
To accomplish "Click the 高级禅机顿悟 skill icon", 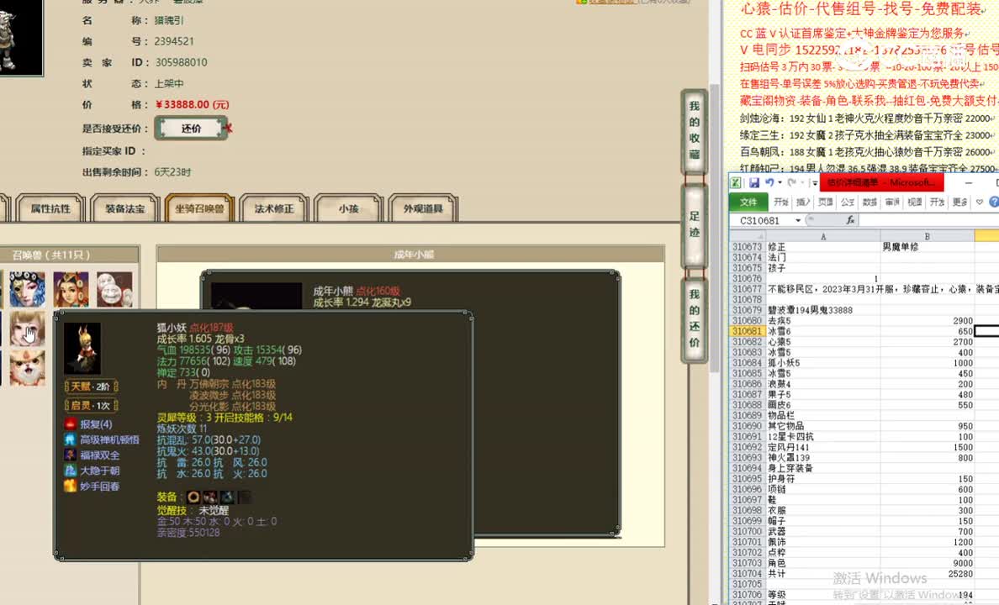I will click(x=71, y=439).
